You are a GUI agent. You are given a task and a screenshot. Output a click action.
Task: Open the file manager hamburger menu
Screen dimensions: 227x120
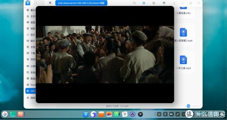175,3
